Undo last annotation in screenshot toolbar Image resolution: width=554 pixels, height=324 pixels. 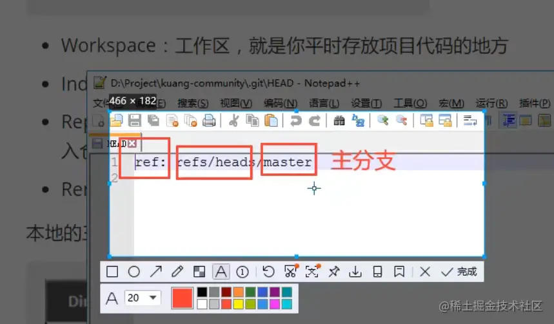coord(268,272)
